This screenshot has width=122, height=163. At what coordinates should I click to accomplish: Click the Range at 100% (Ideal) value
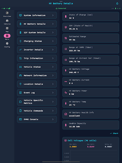point(75,51)
